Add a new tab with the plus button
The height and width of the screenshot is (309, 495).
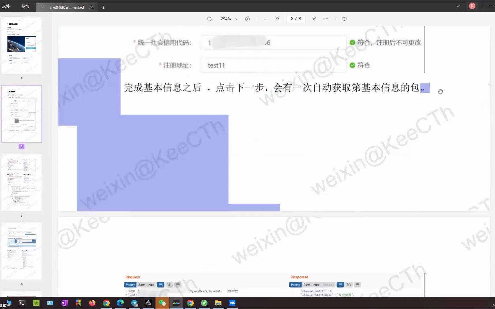(x=103, y=7)
